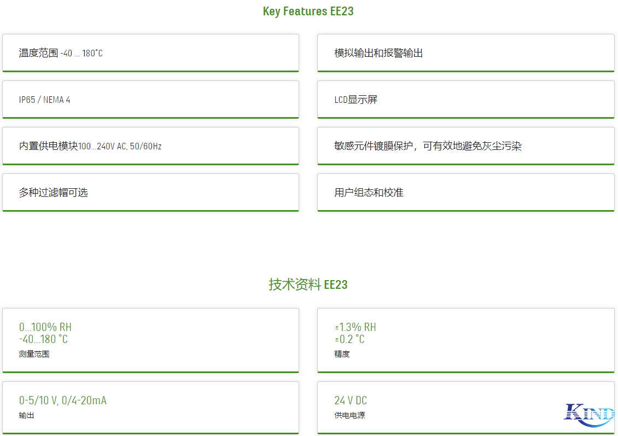
Task: Select the 用户组态和校准 feature card
Action: click(x=465, y=193)
